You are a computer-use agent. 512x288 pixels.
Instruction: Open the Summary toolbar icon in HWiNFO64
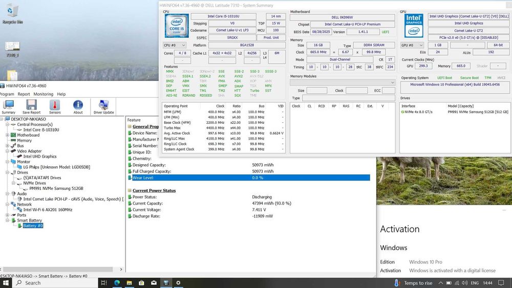(x=8, y=107)
